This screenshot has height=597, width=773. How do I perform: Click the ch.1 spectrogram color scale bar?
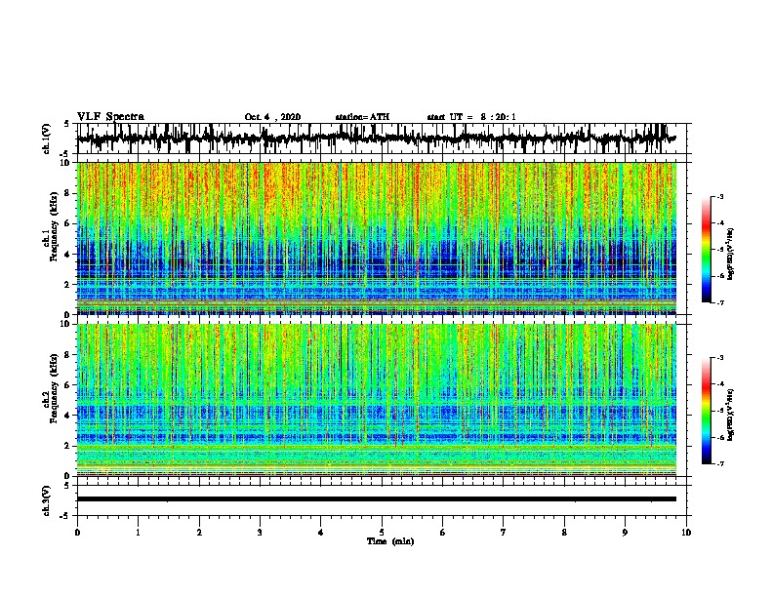[x=706, y=250]
